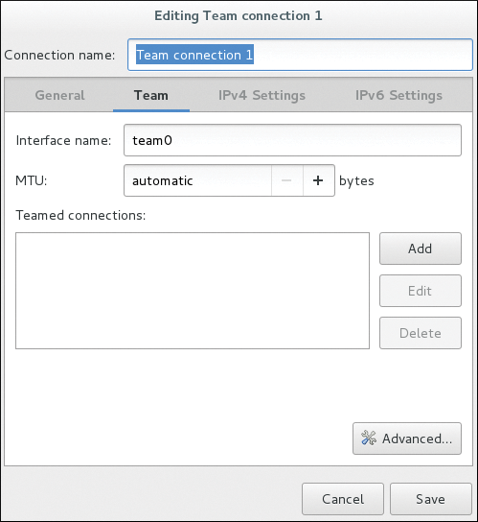The height and width of the screenshot is (522, 478).
Task: Open the IPv4 Settings tab
Action: click(x=262, y=95)
